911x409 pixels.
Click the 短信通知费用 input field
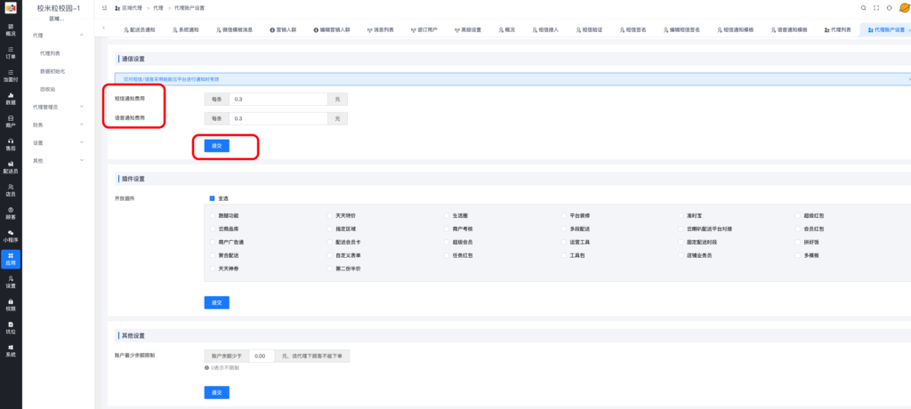point(277,100)
